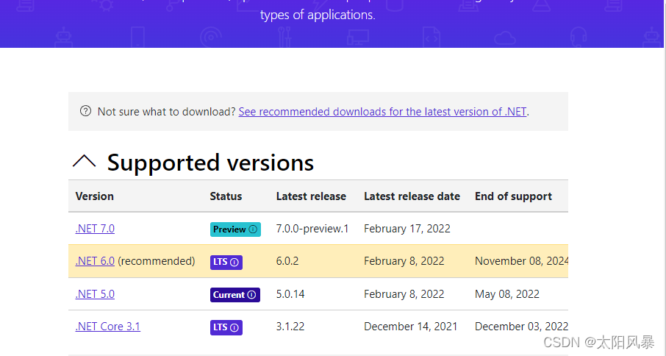Screen dimensions: 666x356
Task: Click the 5.0.14 release cell
Action: 290,294
